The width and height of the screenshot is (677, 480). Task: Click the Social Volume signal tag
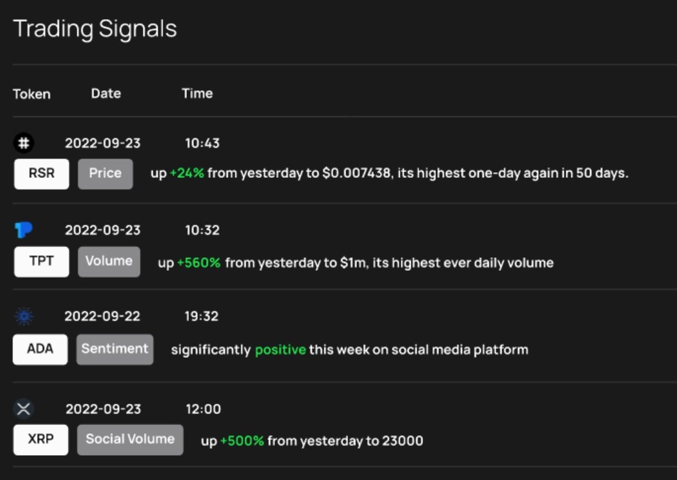[130, 440]
